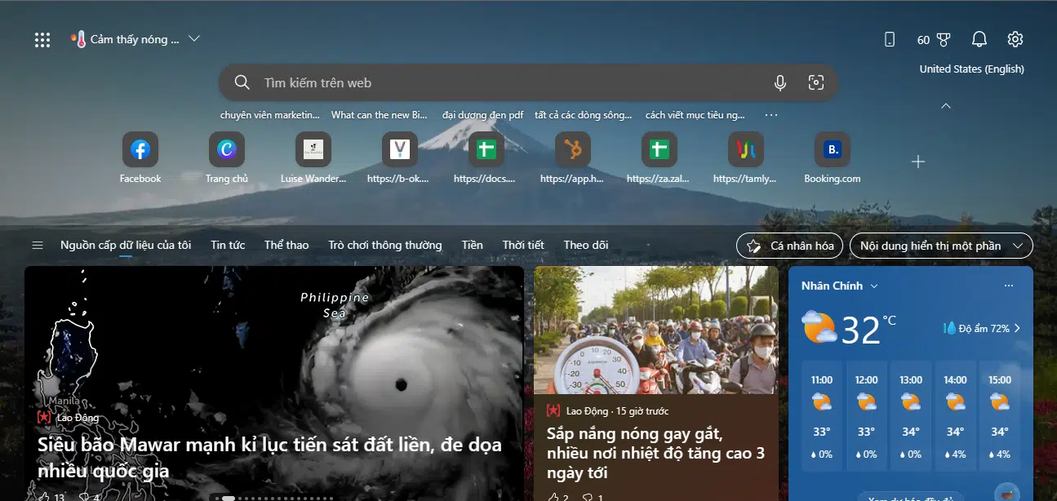The width and height of the screenshot is (1057, 501).
Task: Select suggestion 'cách viết mục tiêu ng...'
Action: (x=695, y=115)
